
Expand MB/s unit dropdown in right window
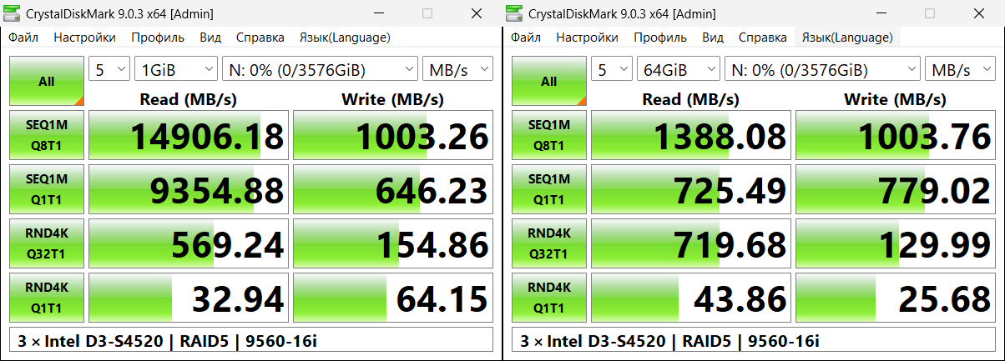(960, 69)
